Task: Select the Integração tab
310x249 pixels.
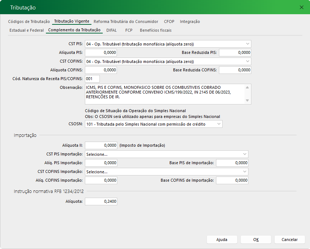Action: pyautogui.click(x=190, y=21)
